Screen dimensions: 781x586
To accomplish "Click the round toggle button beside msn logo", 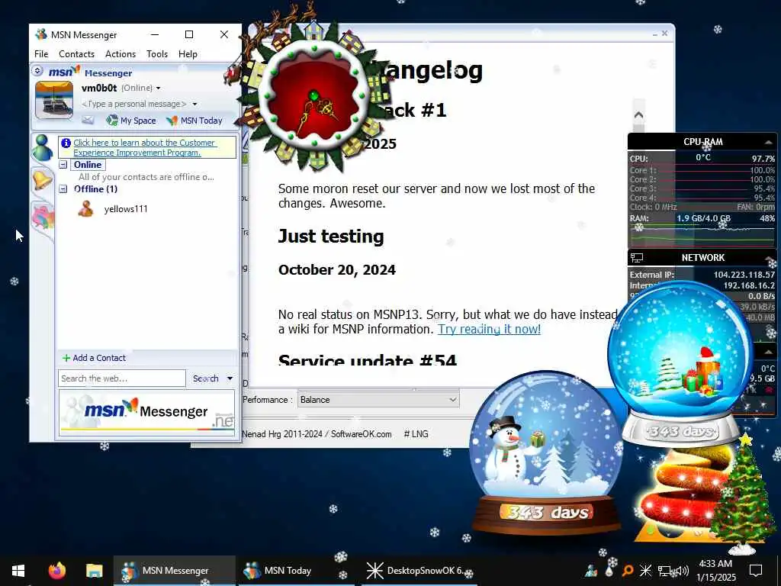I will click(x=37, y=71).
